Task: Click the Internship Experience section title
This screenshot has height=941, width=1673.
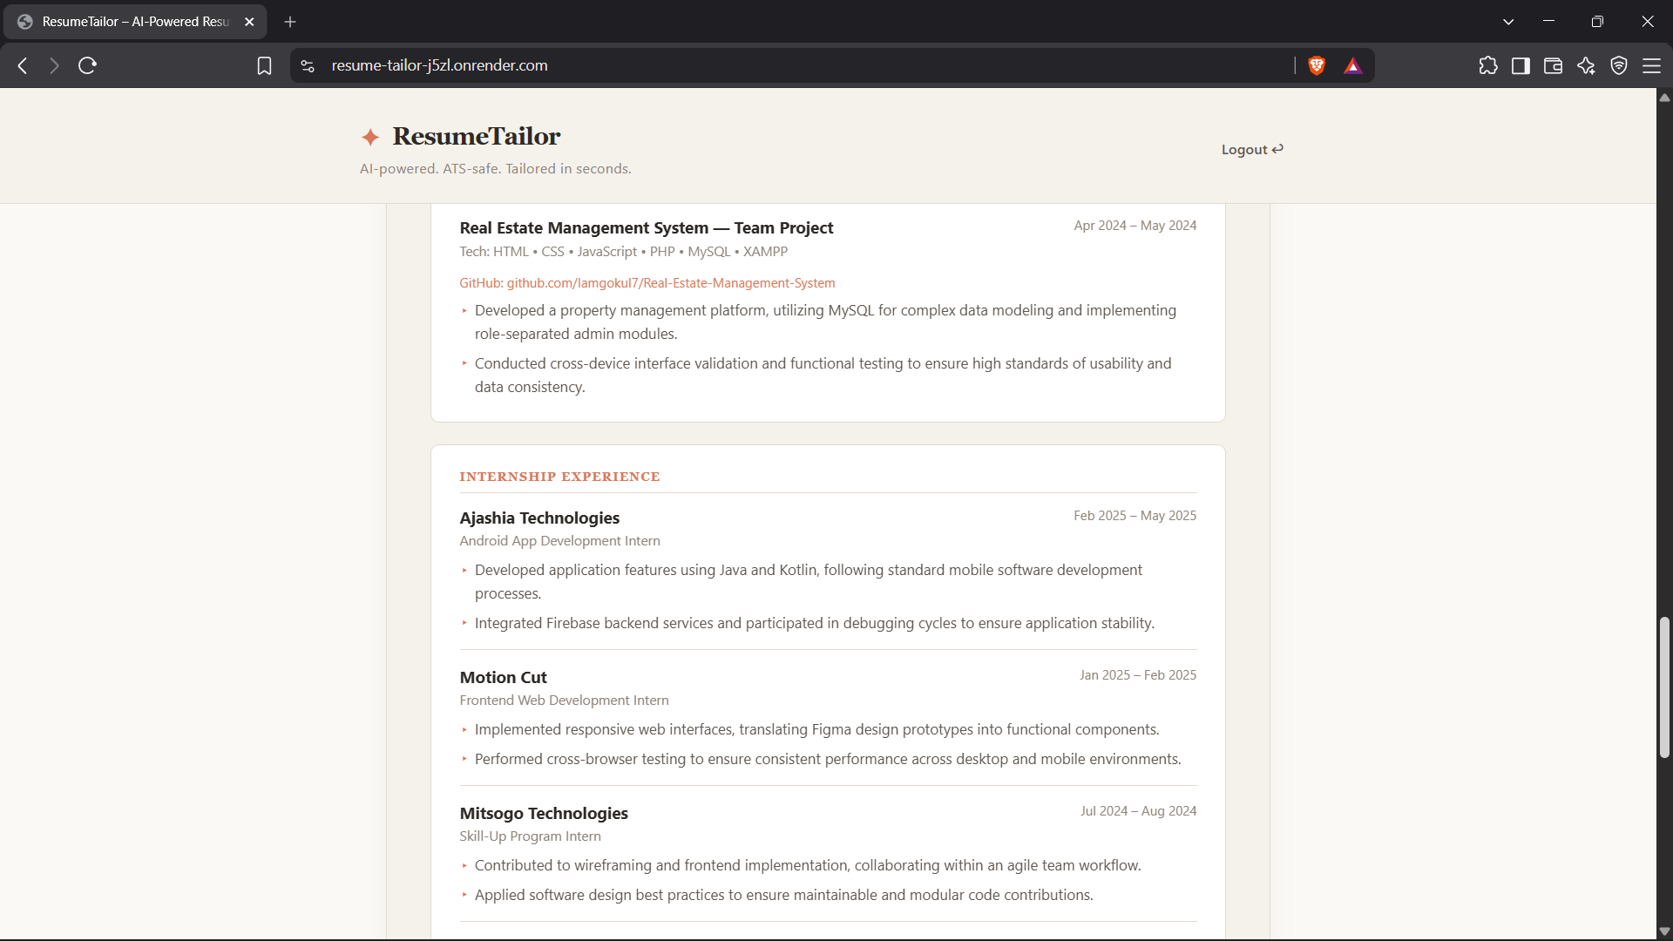Action: (x=559, y=477)
